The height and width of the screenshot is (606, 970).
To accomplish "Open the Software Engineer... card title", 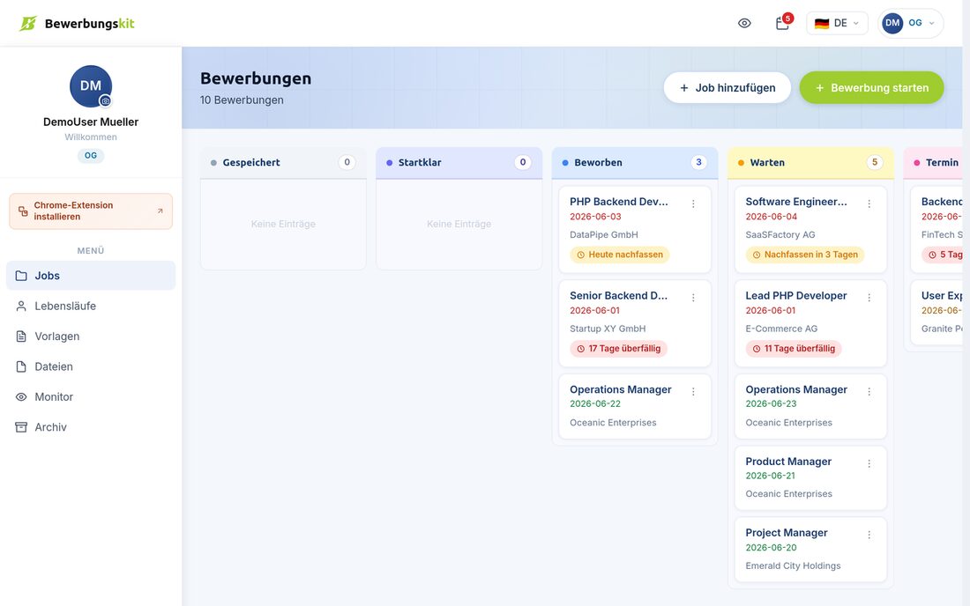I will coord(796,202).
